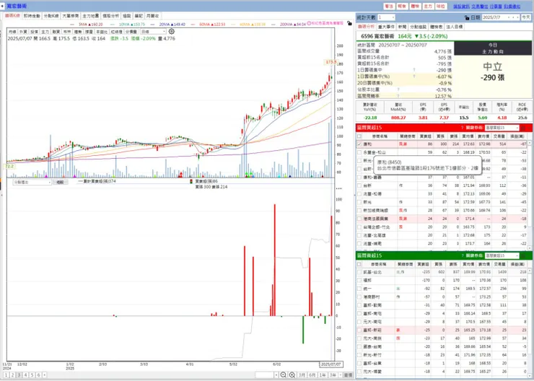534x381 pixels.
Task: Click the chart lock icon beside MA legend
Action: click(x=349, y=24)
